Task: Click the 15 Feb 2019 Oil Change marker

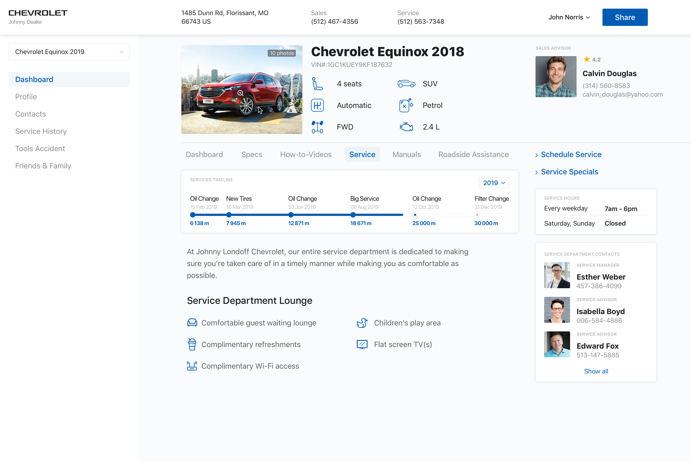Action: (193, 215)
